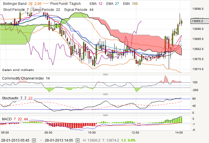Click Bollinger Band period value 20
The height and width of the screenshot is (143, 209).
[30, 4]
